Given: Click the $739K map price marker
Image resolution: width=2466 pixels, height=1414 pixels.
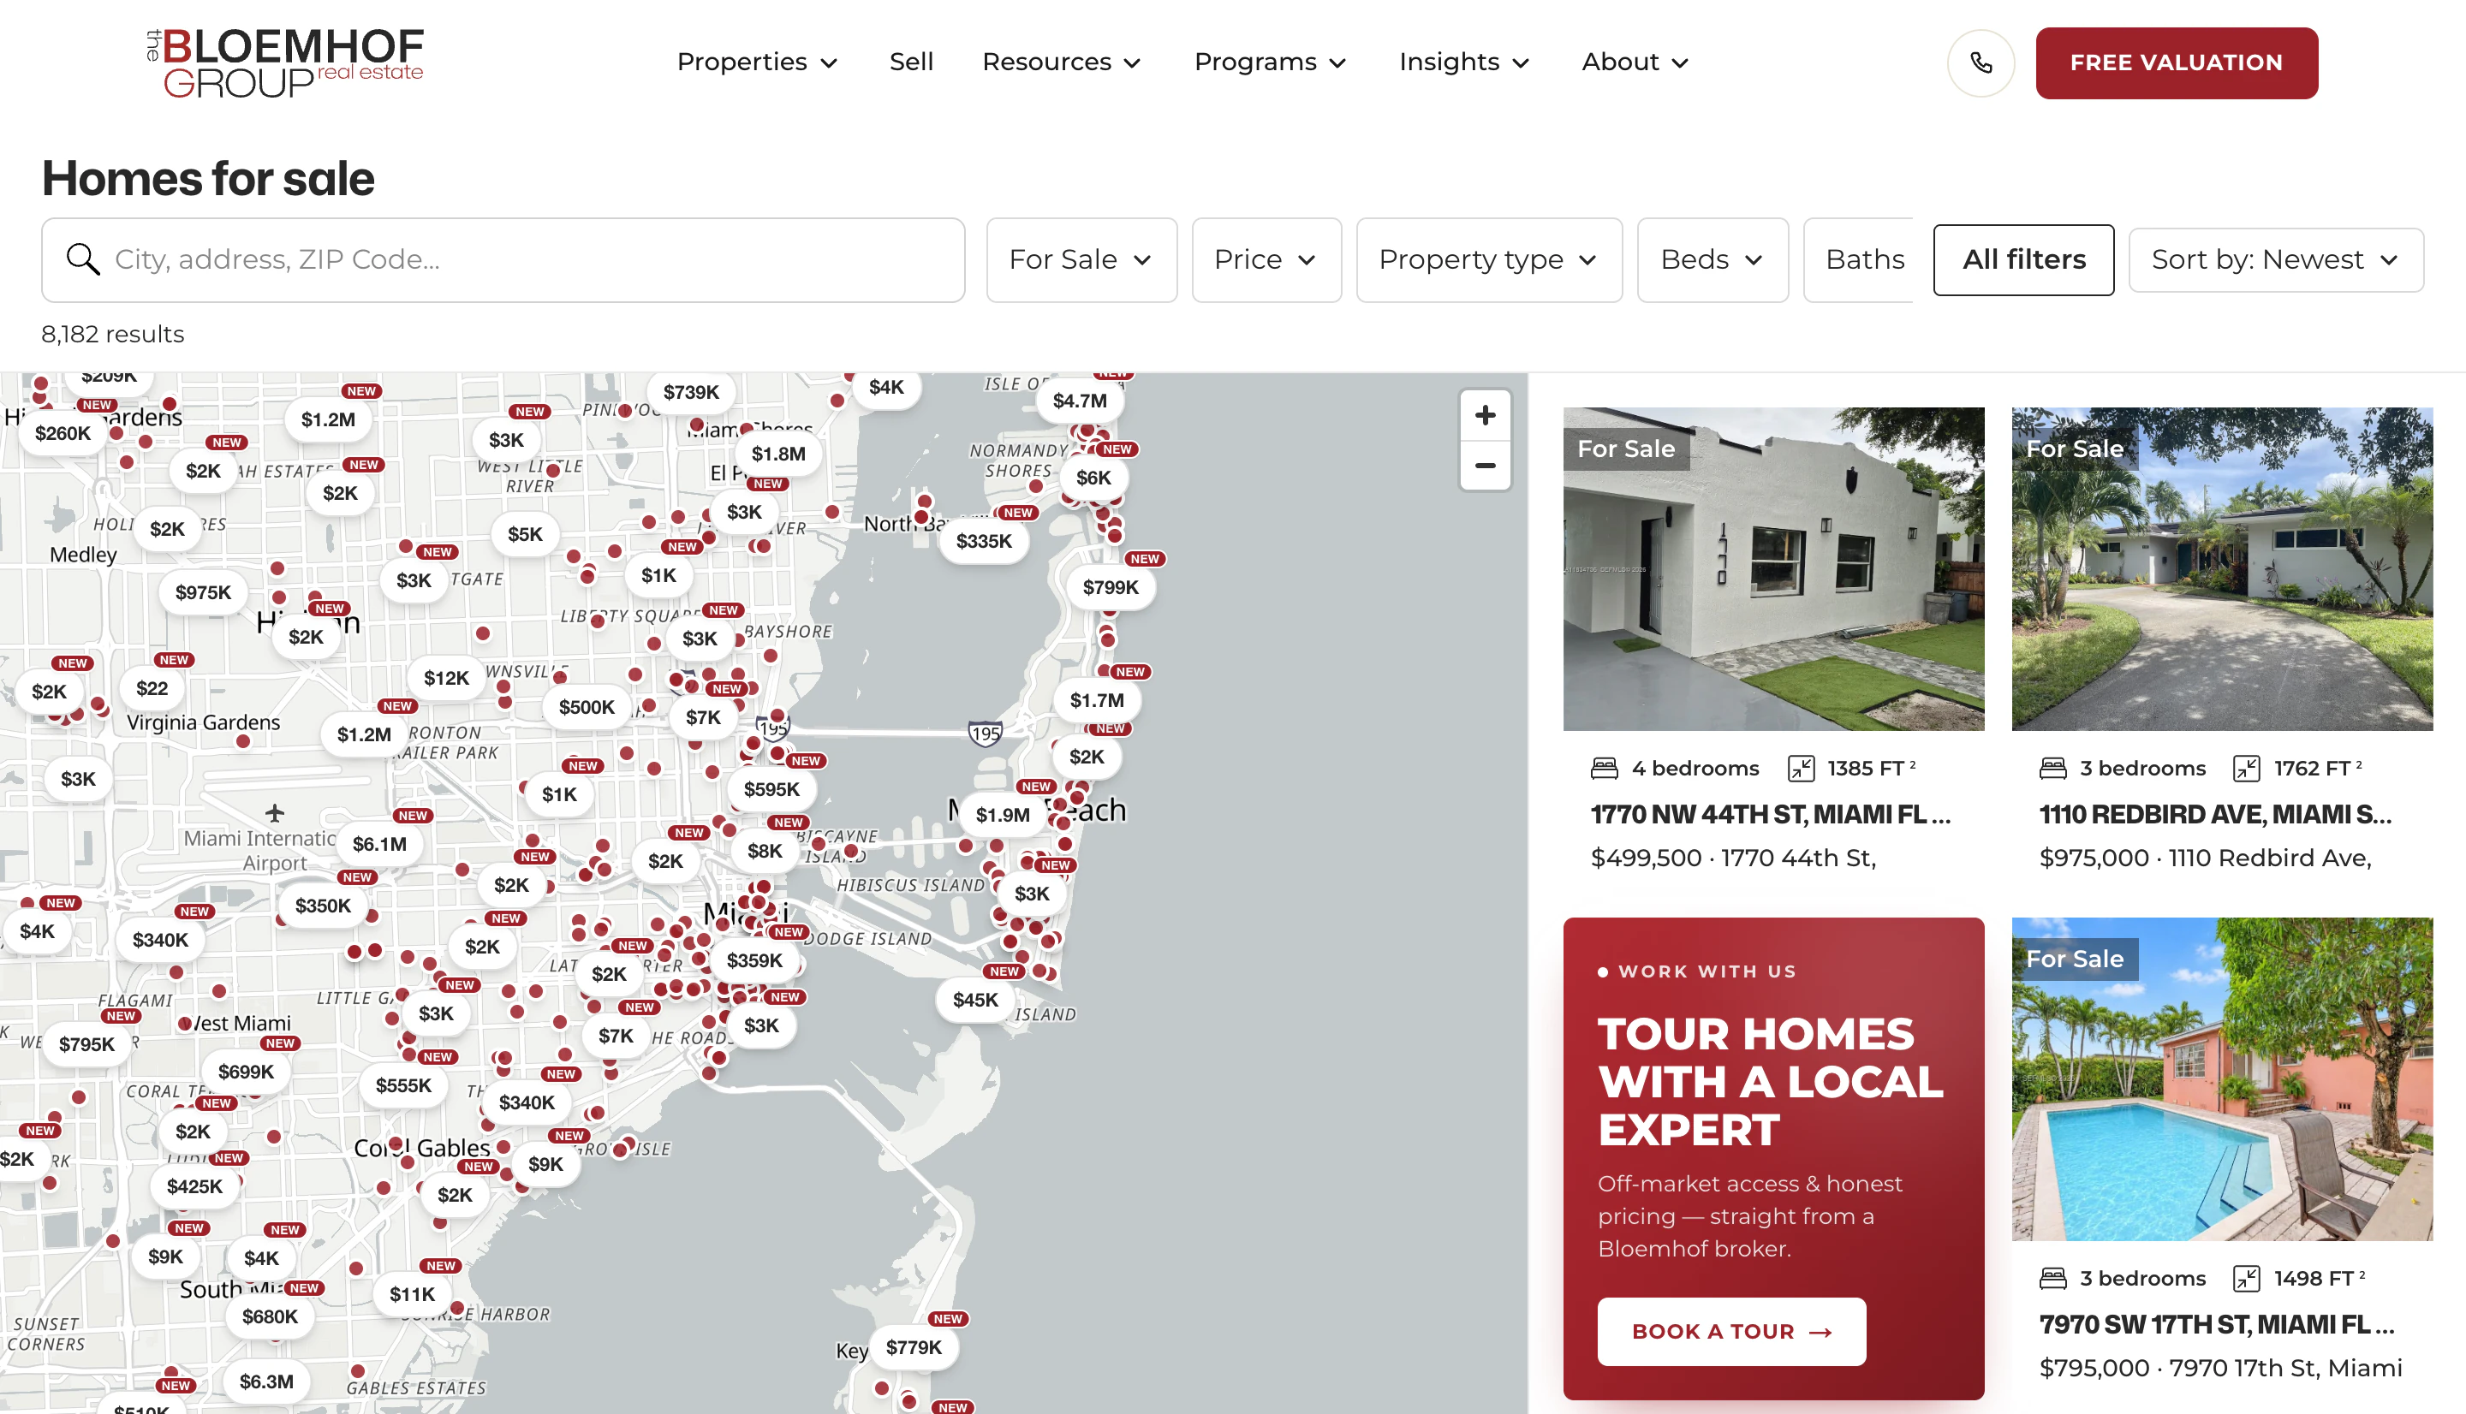Looking at the screenshot, I should click(x=690, y=392).
